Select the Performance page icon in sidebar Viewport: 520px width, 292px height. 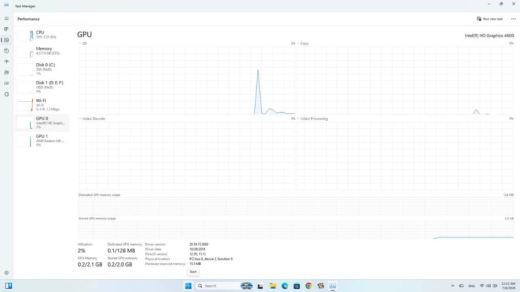(x=6, y=40)
